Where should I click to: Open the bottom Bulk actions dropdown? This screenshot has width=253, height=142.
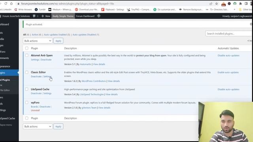(x=38, y=126)
